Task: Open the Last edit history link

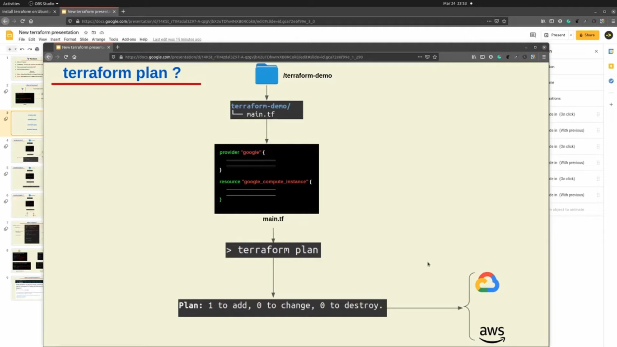Action: click(x=177, y=39)
